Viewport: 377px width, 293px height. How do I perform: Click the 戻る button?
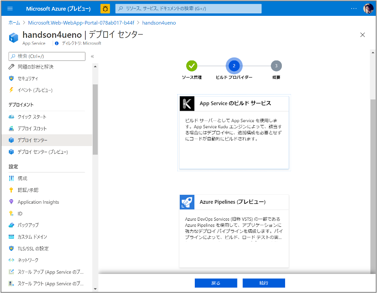pyautogui.click(x=216, y=283)
